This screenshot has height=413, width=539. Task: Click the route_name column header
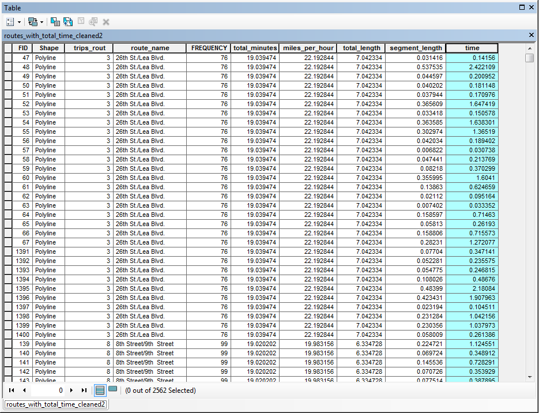(x=150, y=48)
